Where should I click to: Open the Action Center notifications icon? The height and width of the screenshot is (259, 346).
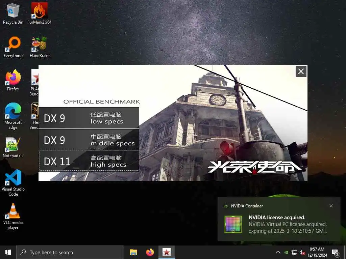point(336,252)
